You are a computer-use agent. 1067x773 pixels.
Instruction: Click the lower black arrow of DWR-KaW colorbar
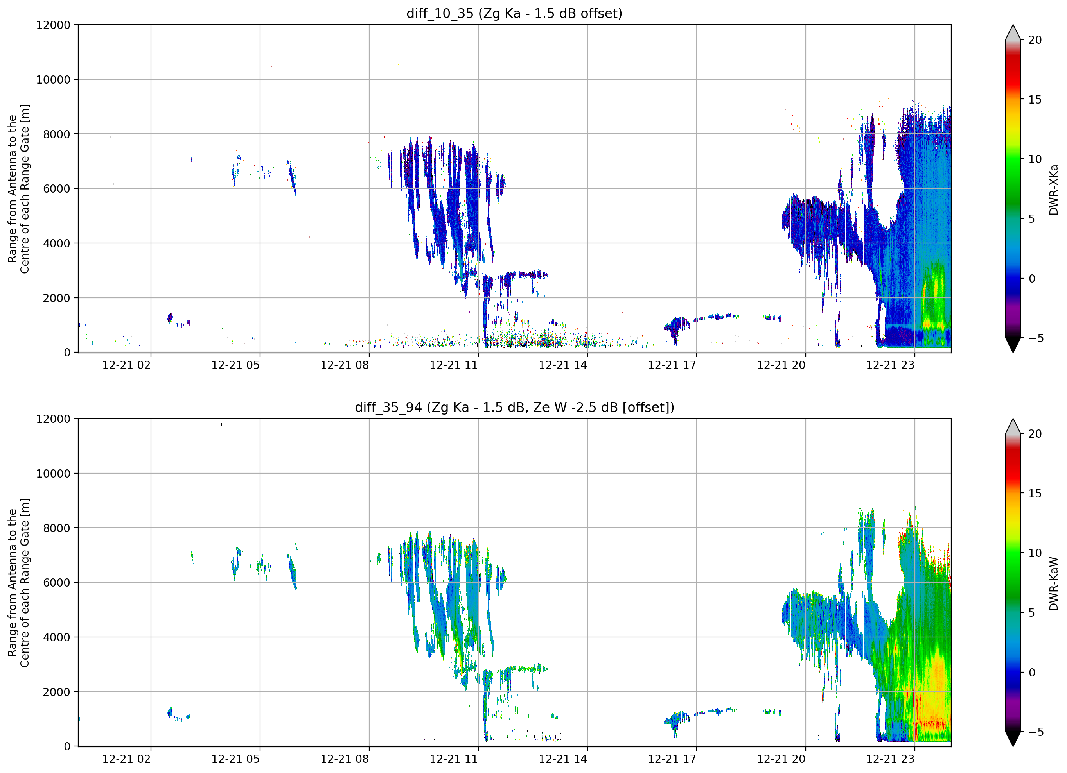click(1013, 739)
